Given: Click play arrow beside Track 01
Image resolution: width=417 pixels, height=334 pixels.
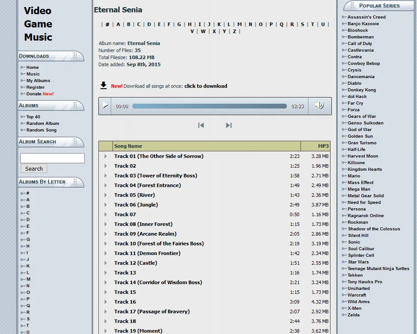Looking at the screenshot, I should pos(105,156).
